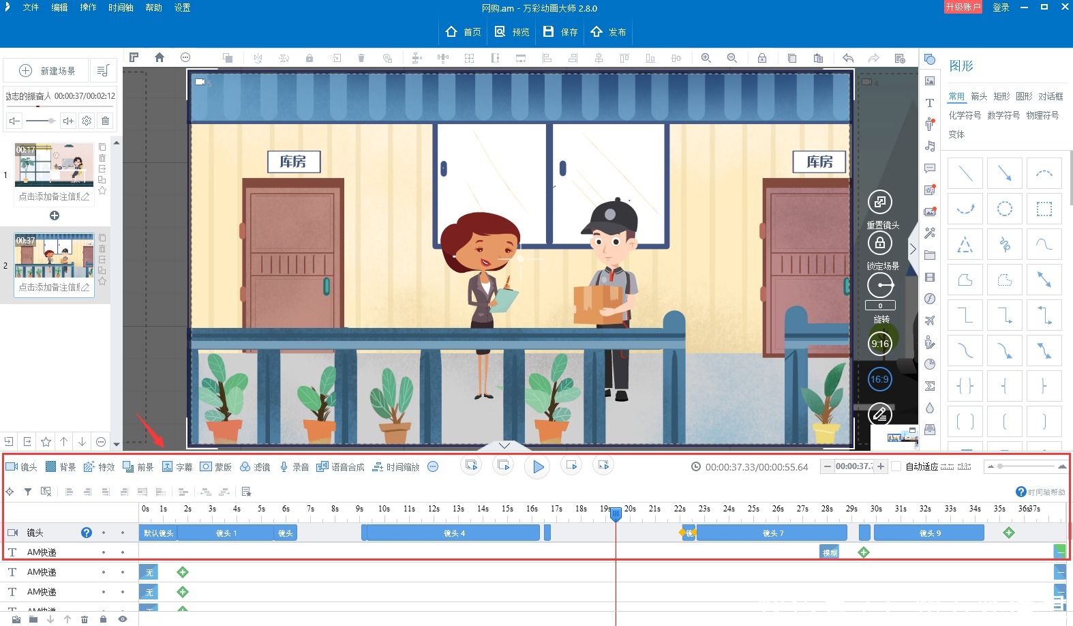Screen dimensions: 1073x626
Task: Toggle the ruler icon in canvas toolbar
Action: point(134,58)
